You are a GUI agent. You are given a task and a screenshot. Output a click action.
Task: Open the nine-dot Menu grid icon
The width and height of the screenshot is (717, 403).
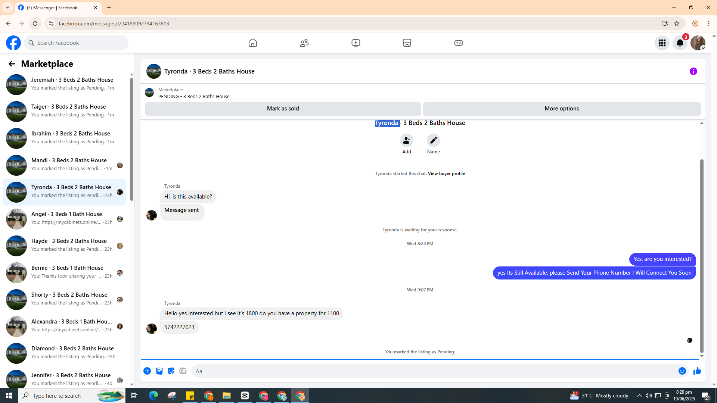pyautogui.click(x=662, y=43)
